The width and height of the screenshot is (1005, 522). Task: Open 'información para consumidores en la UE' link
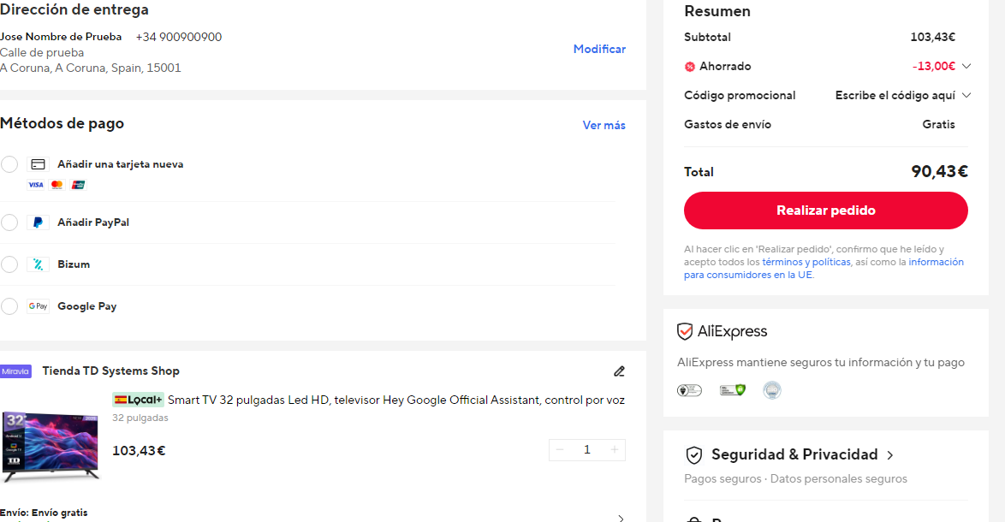[824, 269]
